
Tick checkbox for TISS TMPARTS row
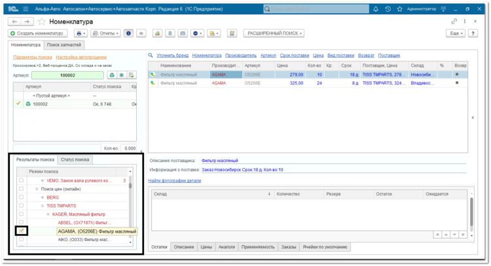click(22, 206)
